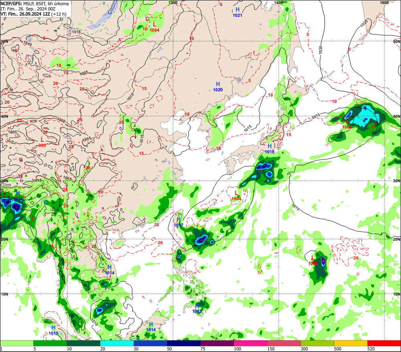The height and width of the screenshot is (352, 401).
Task: Click the 20N latitude label on right edge
Action: (x=397, y=239)
